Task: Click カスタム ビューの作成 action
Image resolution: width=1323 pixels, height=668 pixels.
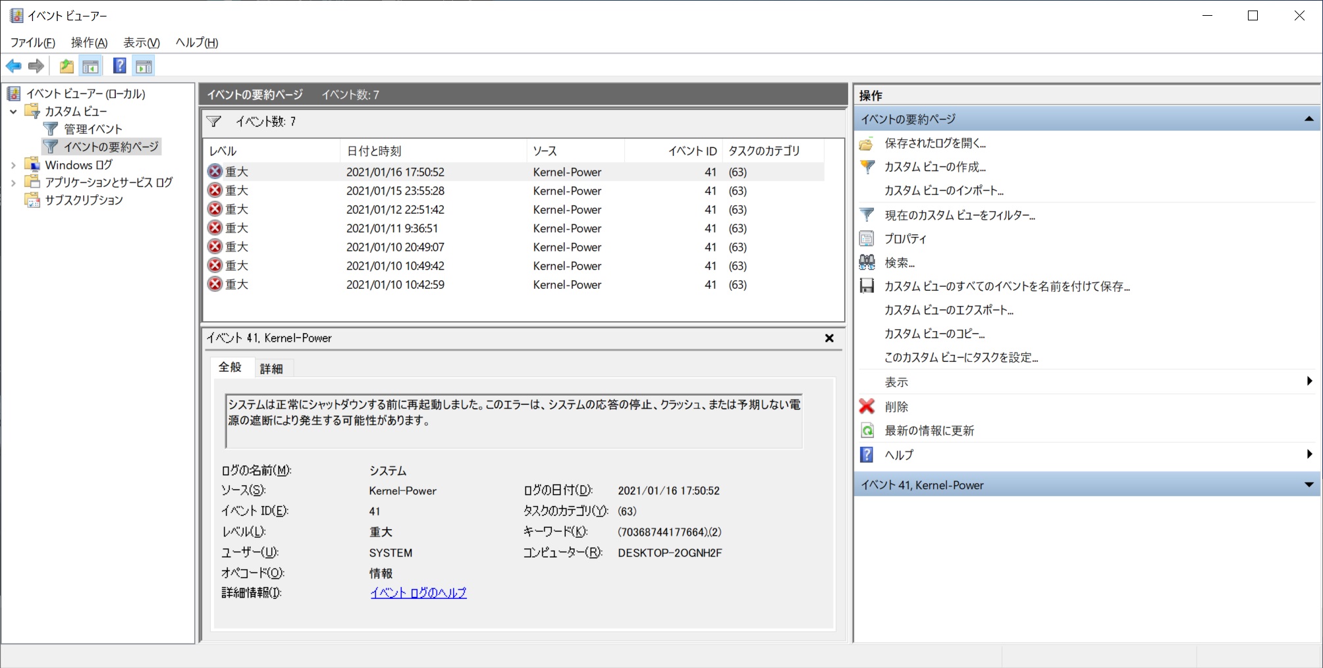Action: [x=934, y=167]
